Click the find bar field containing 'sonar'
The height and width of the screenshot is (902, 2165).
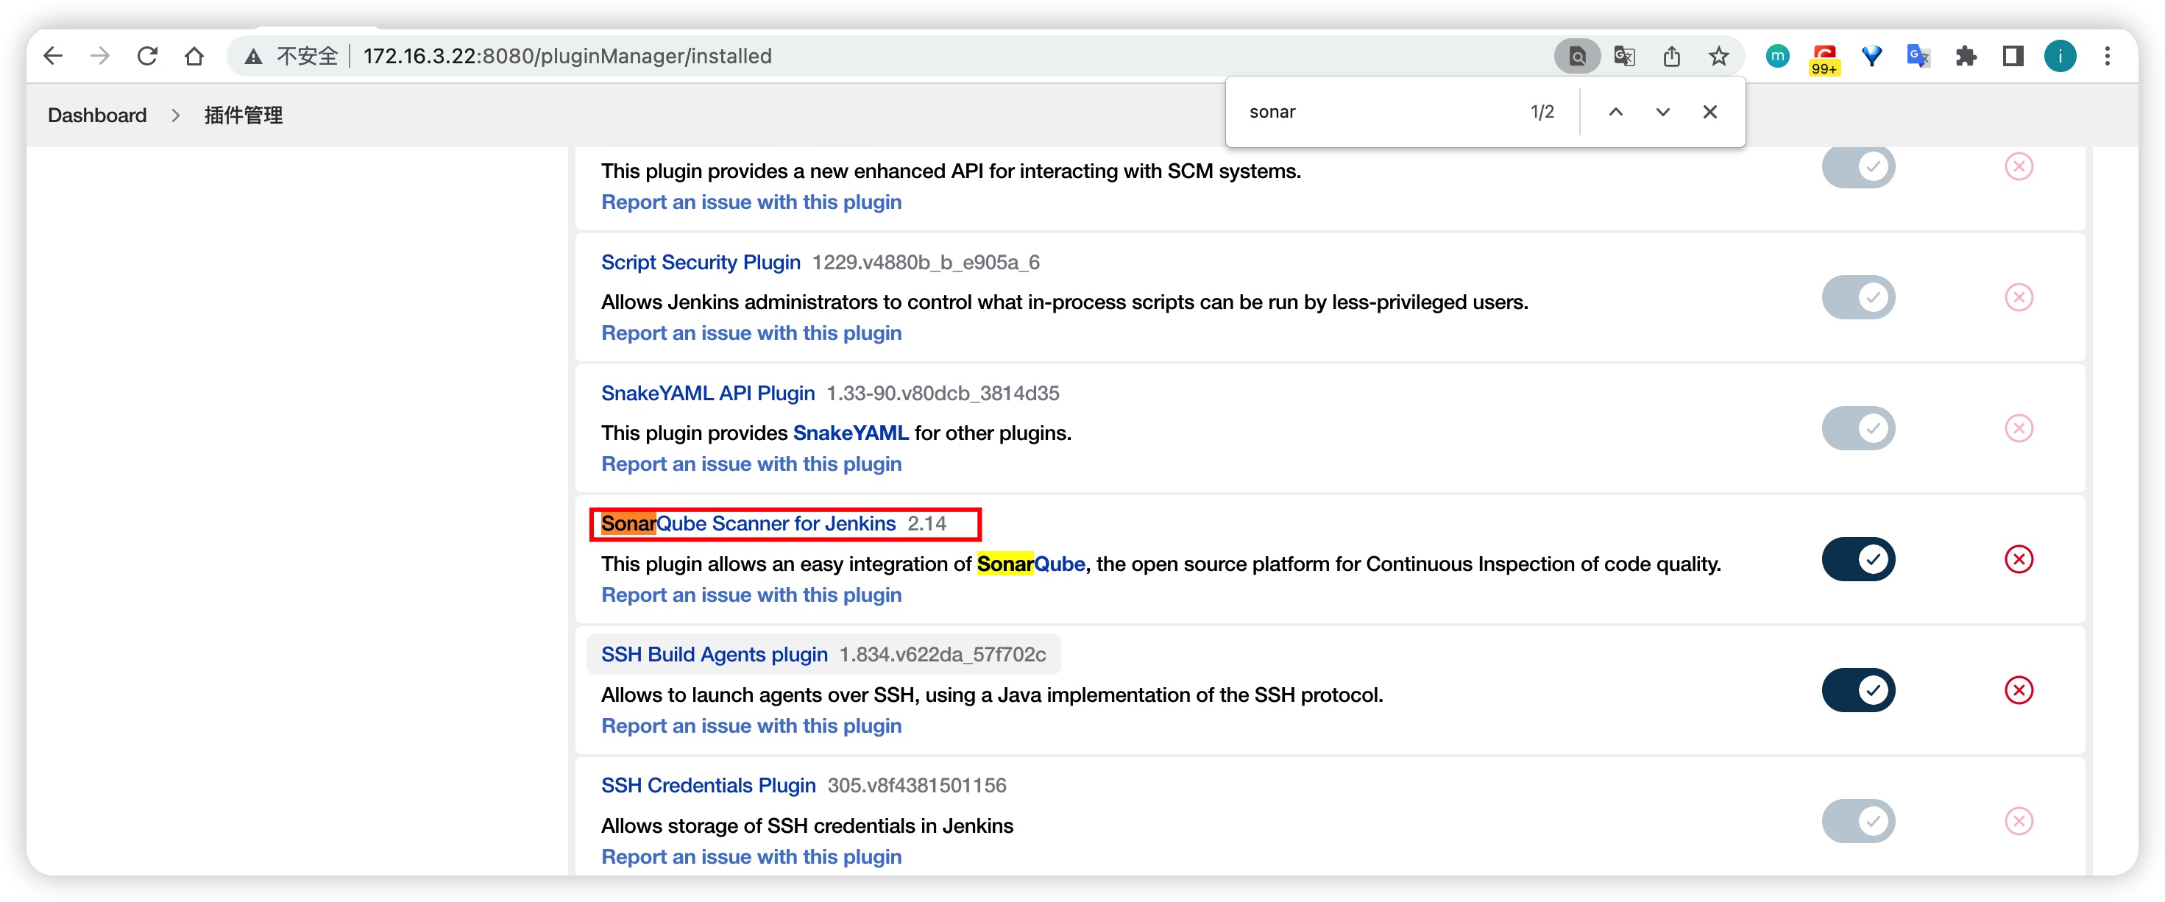point(1378,112)
